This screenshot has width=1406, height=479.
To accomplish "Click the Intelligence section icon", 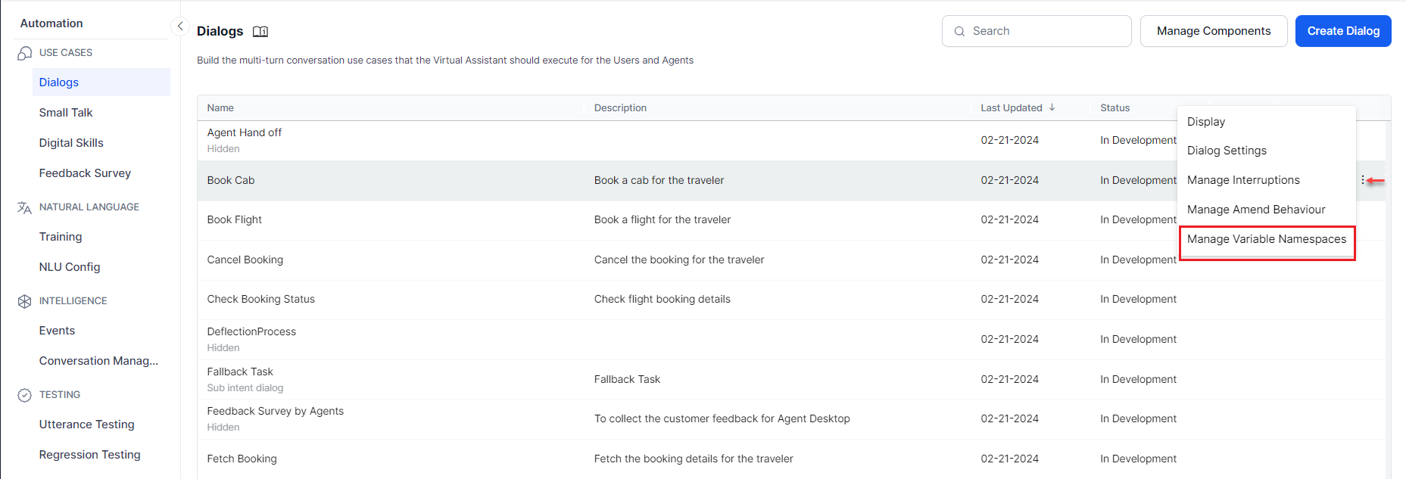I will click(x=24, y=301).
